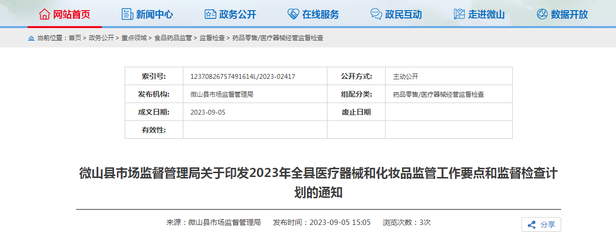This screenshot has width=616, height=237.
Task: Click the 成文日期 value 2023-09-05
Action: [x=208, y=112]
